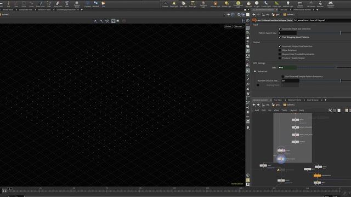Add a Sky Light from the shelf
Image resolution: width=351 pixels, height=197 pixels.
click(248, 4)
